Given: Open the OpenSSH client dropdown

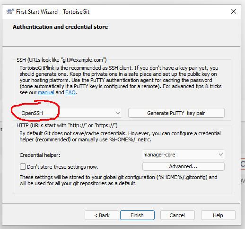Looking at the screenshot, I should click(71, 113).
